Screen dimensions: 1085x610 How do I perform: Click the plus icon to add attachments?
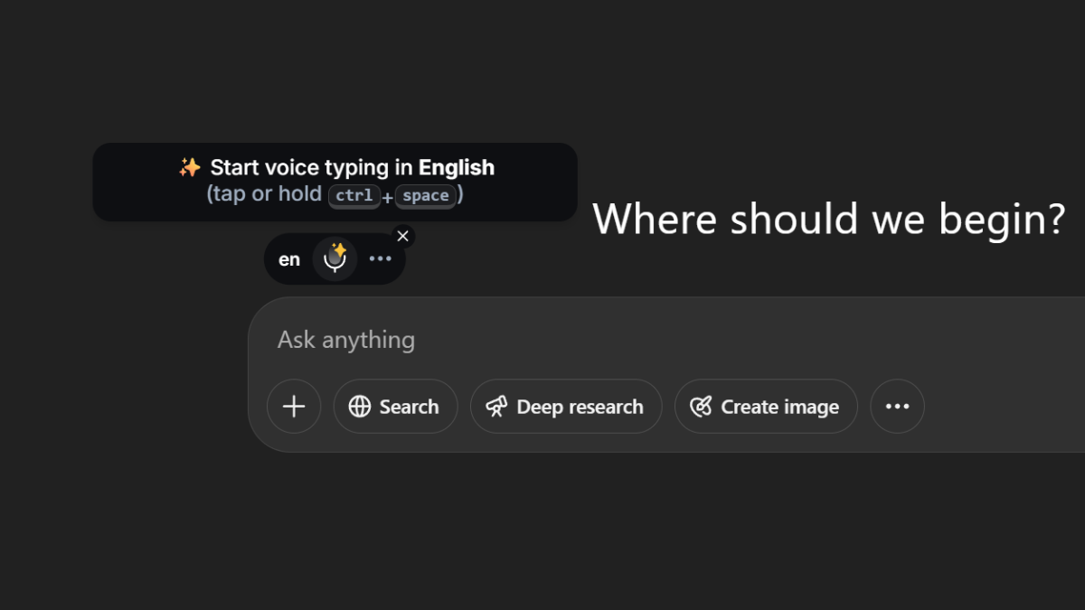294,407
